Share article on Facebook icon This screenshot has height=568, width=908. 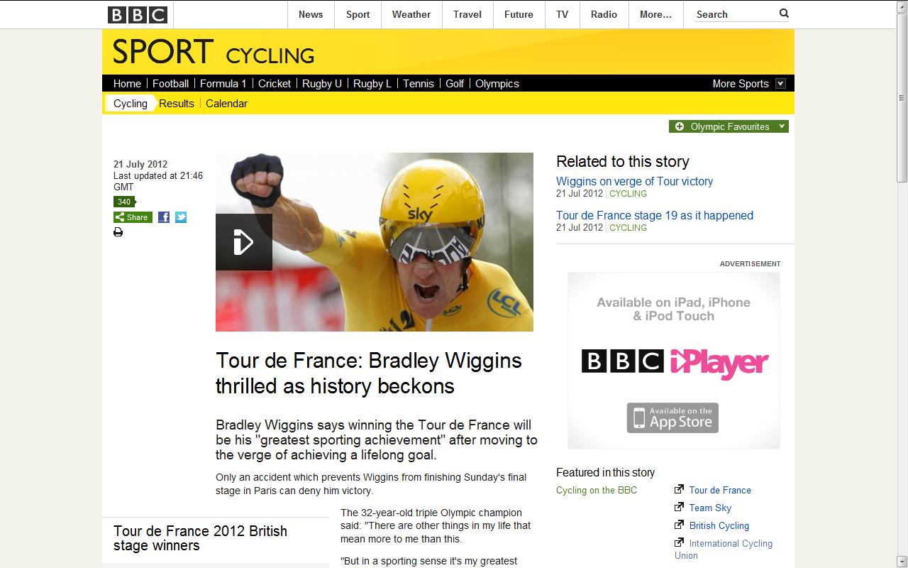[164, 217]
